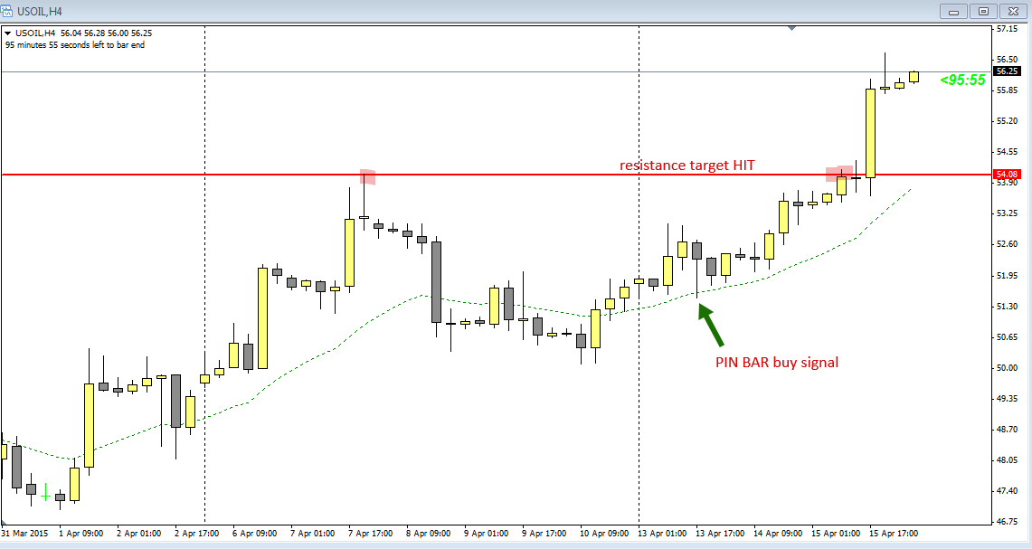The width and height of the screenshot is (1032, 549).
Task: Click the 47.40 price scale label
Action: coord(1007,491)
